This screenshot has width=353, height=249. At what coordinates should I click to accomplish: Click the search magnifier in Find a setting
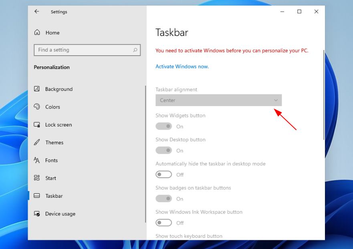(x=135, y=50)
